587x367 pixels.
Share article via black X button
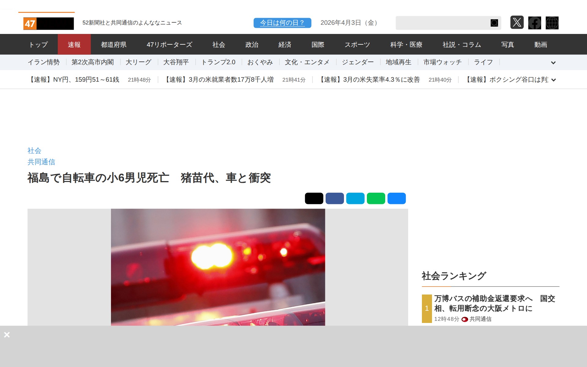(x=314, y=198)
